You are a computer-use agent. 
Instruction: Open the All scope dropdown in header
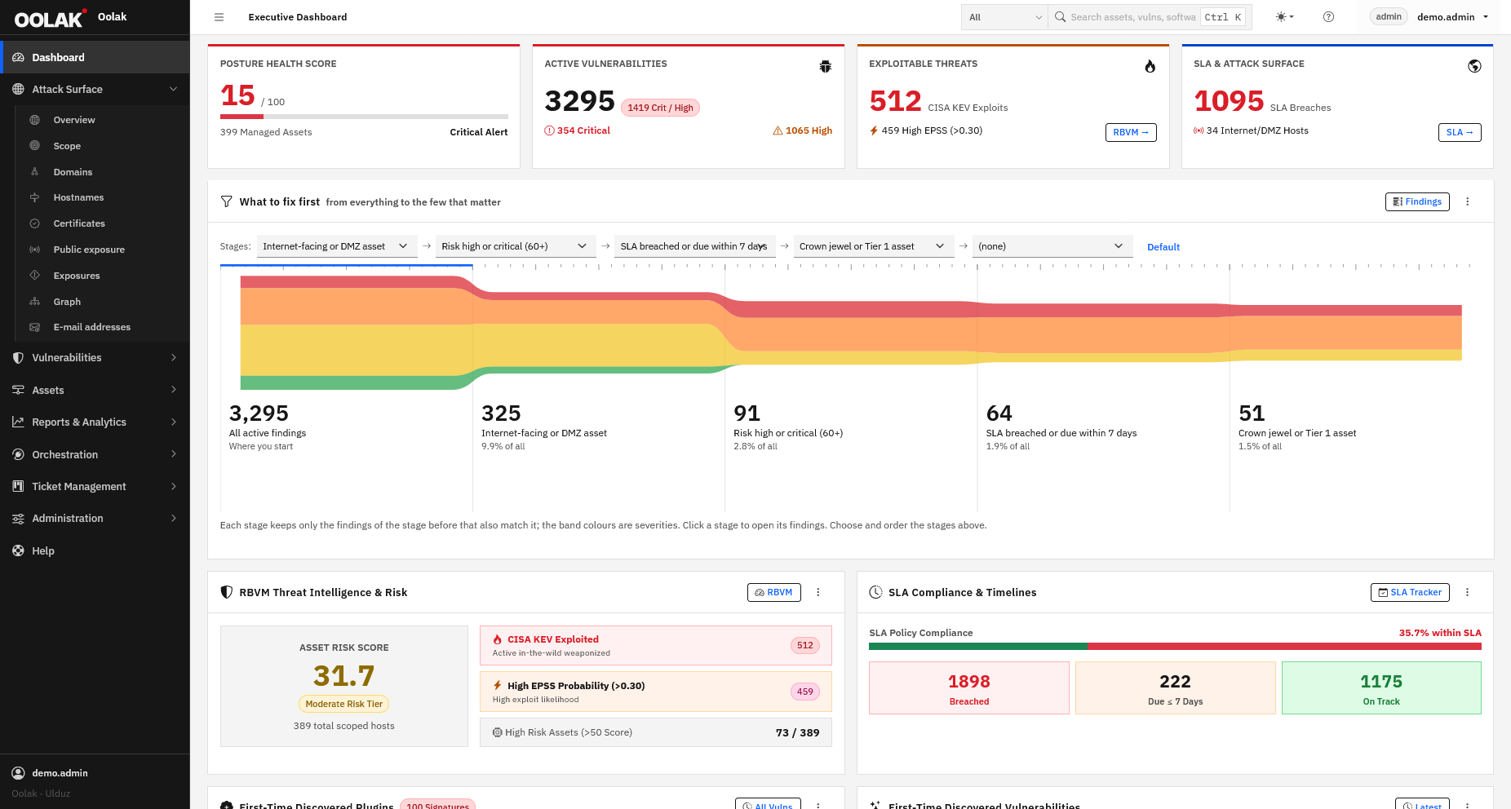(x=1004, y=17)
